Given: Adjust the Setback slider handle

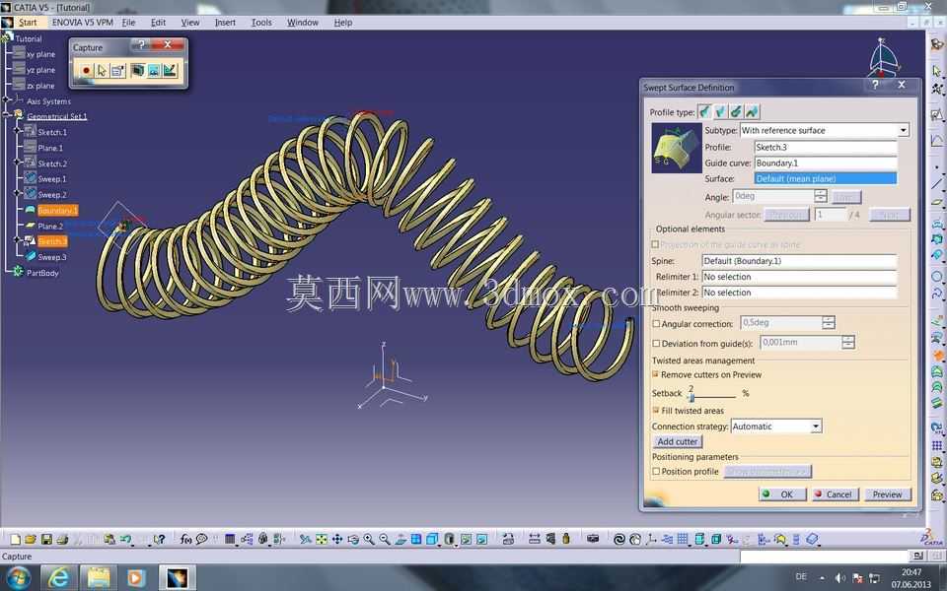Looking at the screenshot, I should (x=692, y=397).
